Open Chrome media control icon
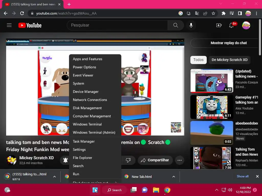Screen dimensions: 262x196 coord(232,13)
